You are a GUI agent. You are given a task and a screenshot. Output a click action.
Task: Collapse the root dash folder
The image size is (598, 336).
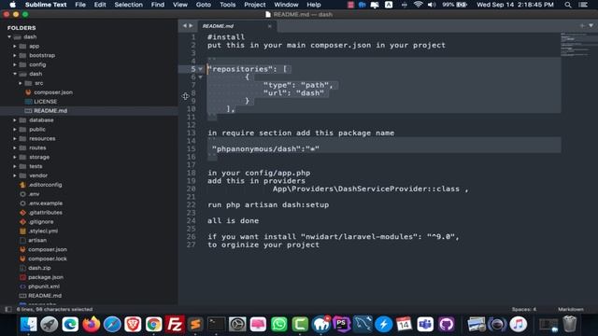click(x=9, y=37)
